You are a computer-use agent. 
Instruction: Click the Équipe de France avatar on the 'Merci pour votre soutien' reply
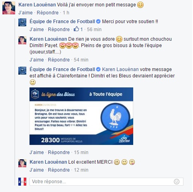tap(22, 22)
